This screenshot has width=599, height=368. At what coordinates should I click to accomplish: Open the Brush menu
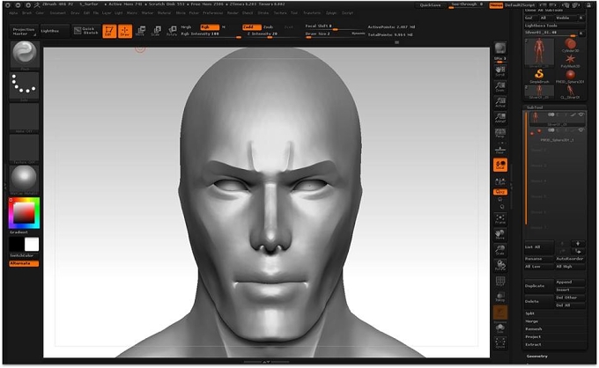[x=27, y=13]
